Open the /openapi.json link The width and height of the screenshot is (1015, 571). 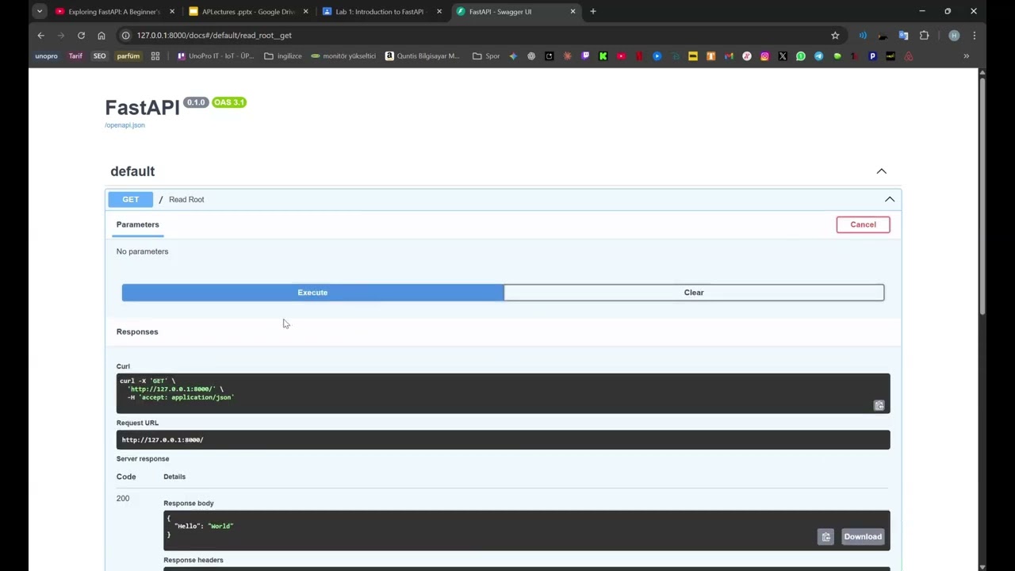click(x=124, y=125)
